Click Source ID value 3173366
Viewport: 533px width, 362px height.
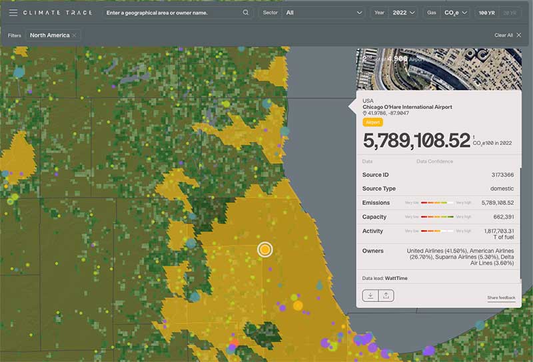(502, 175)
